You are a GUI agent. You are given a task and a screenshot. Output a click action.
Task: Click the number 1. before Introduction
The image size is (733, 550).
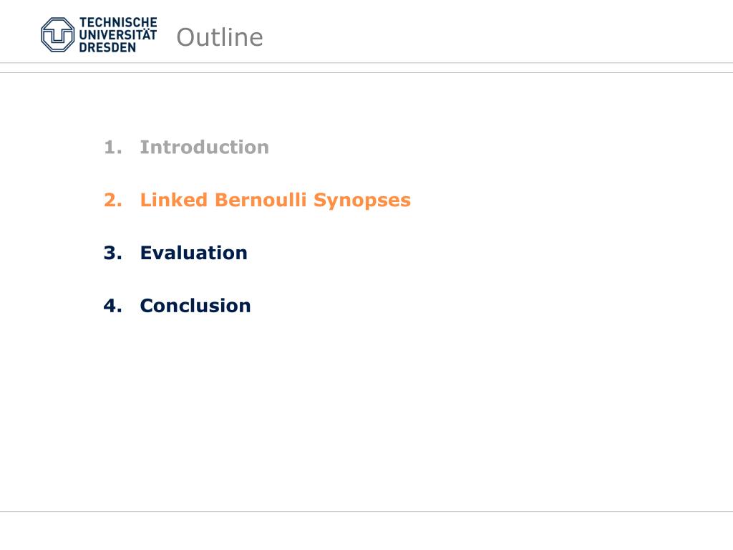(x=112, y=148)
